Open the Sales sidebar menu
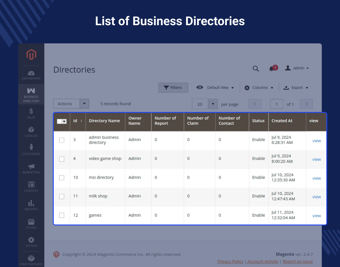The image size is (340, 267). [31, 113]
